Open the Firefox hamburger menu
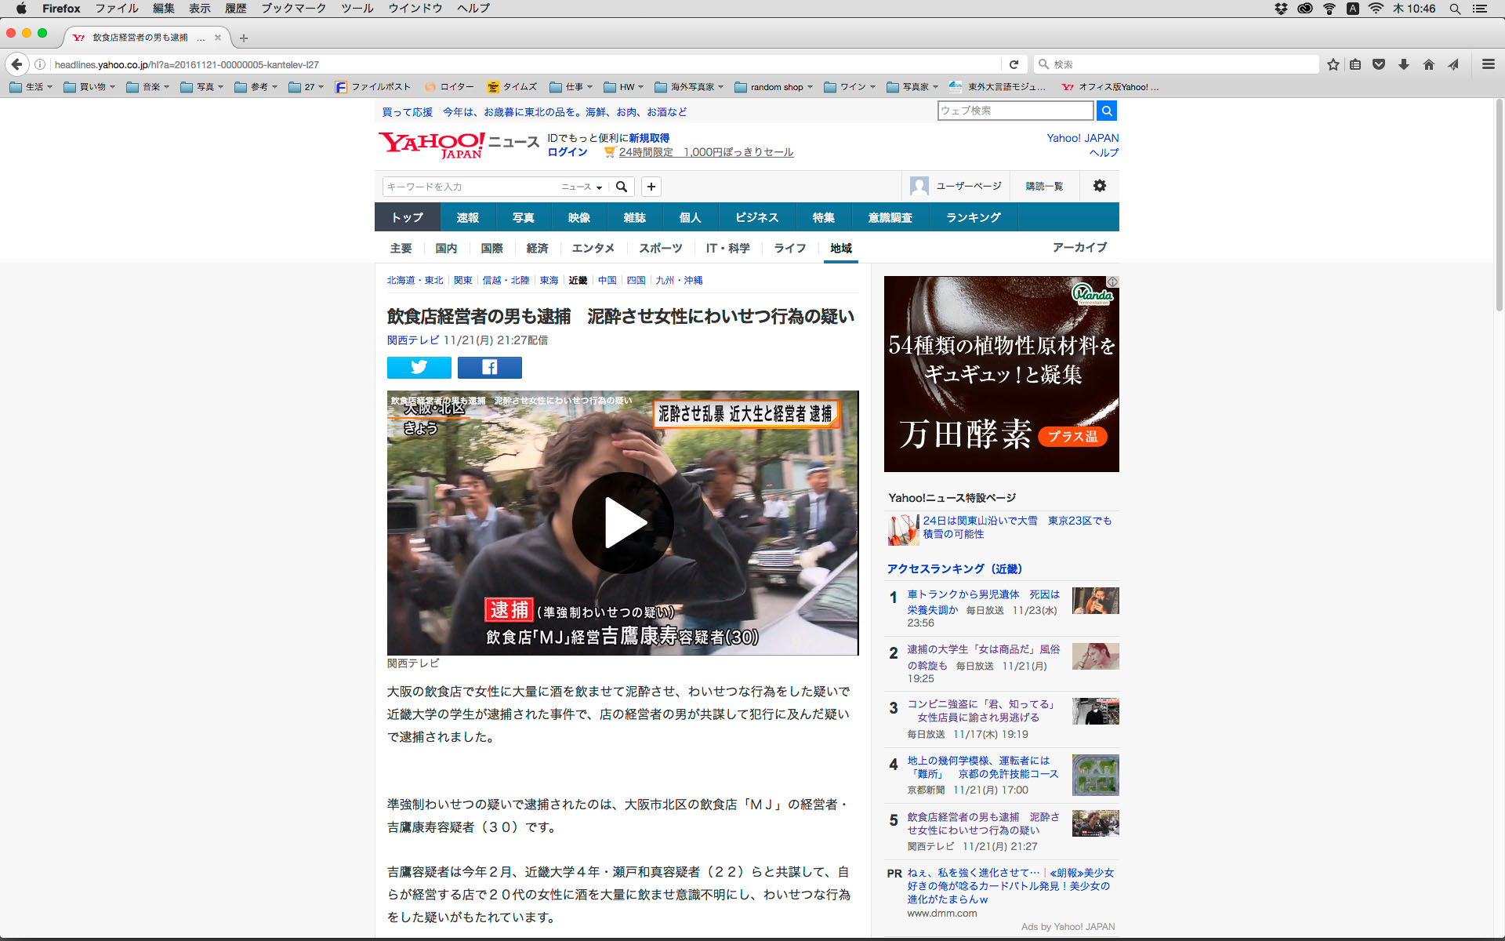 point(1488,64)
